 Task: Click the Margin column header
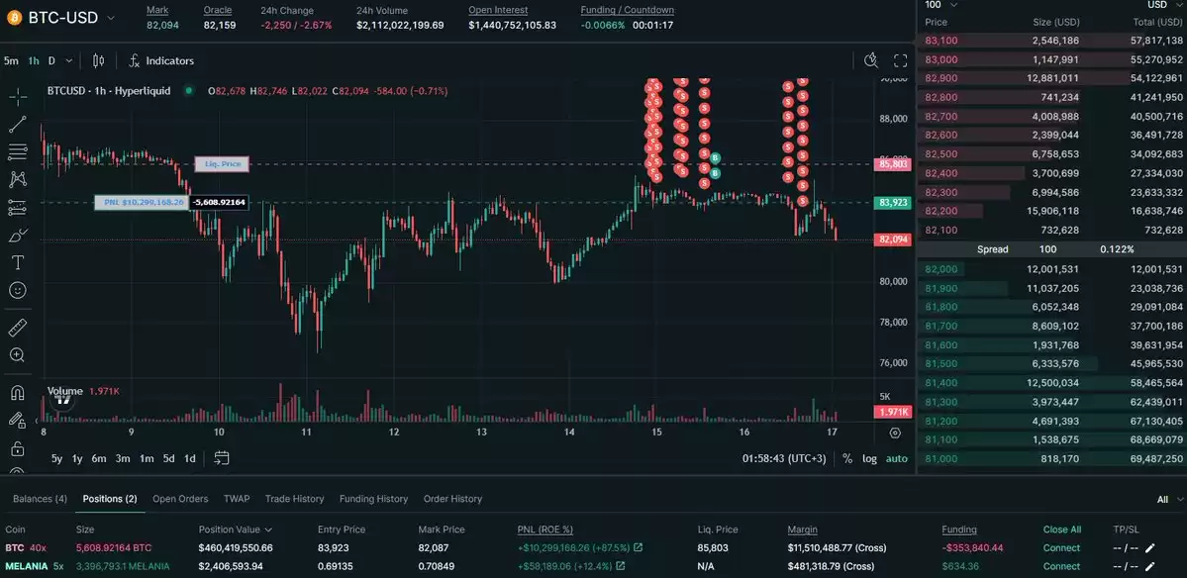(803, 530)
